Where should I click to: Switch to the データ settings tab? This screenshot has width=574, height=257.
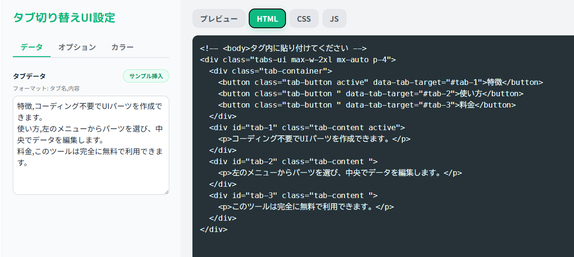[x=32, y=47]
